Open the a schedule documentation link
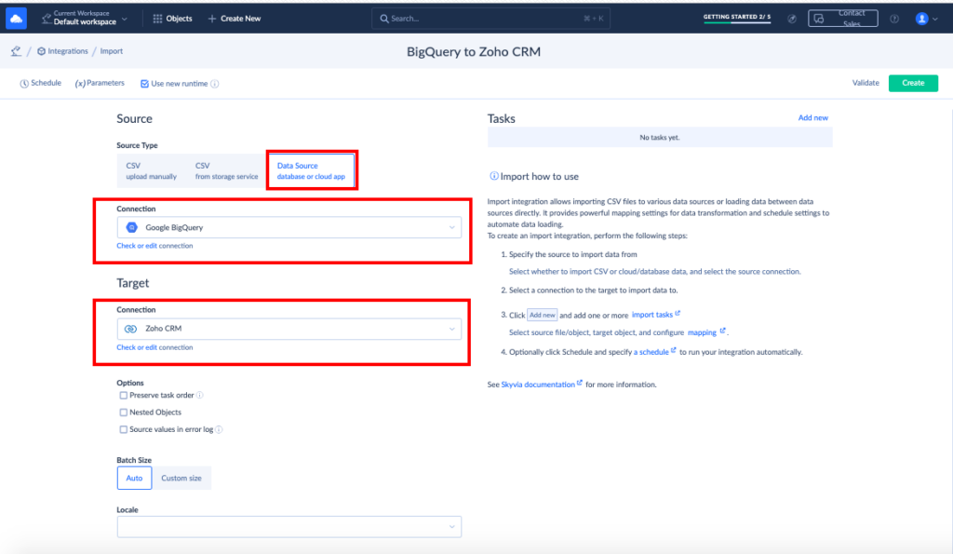Image resolution: width=953 pixels, height=554 pixels. (x=651, y=352)
